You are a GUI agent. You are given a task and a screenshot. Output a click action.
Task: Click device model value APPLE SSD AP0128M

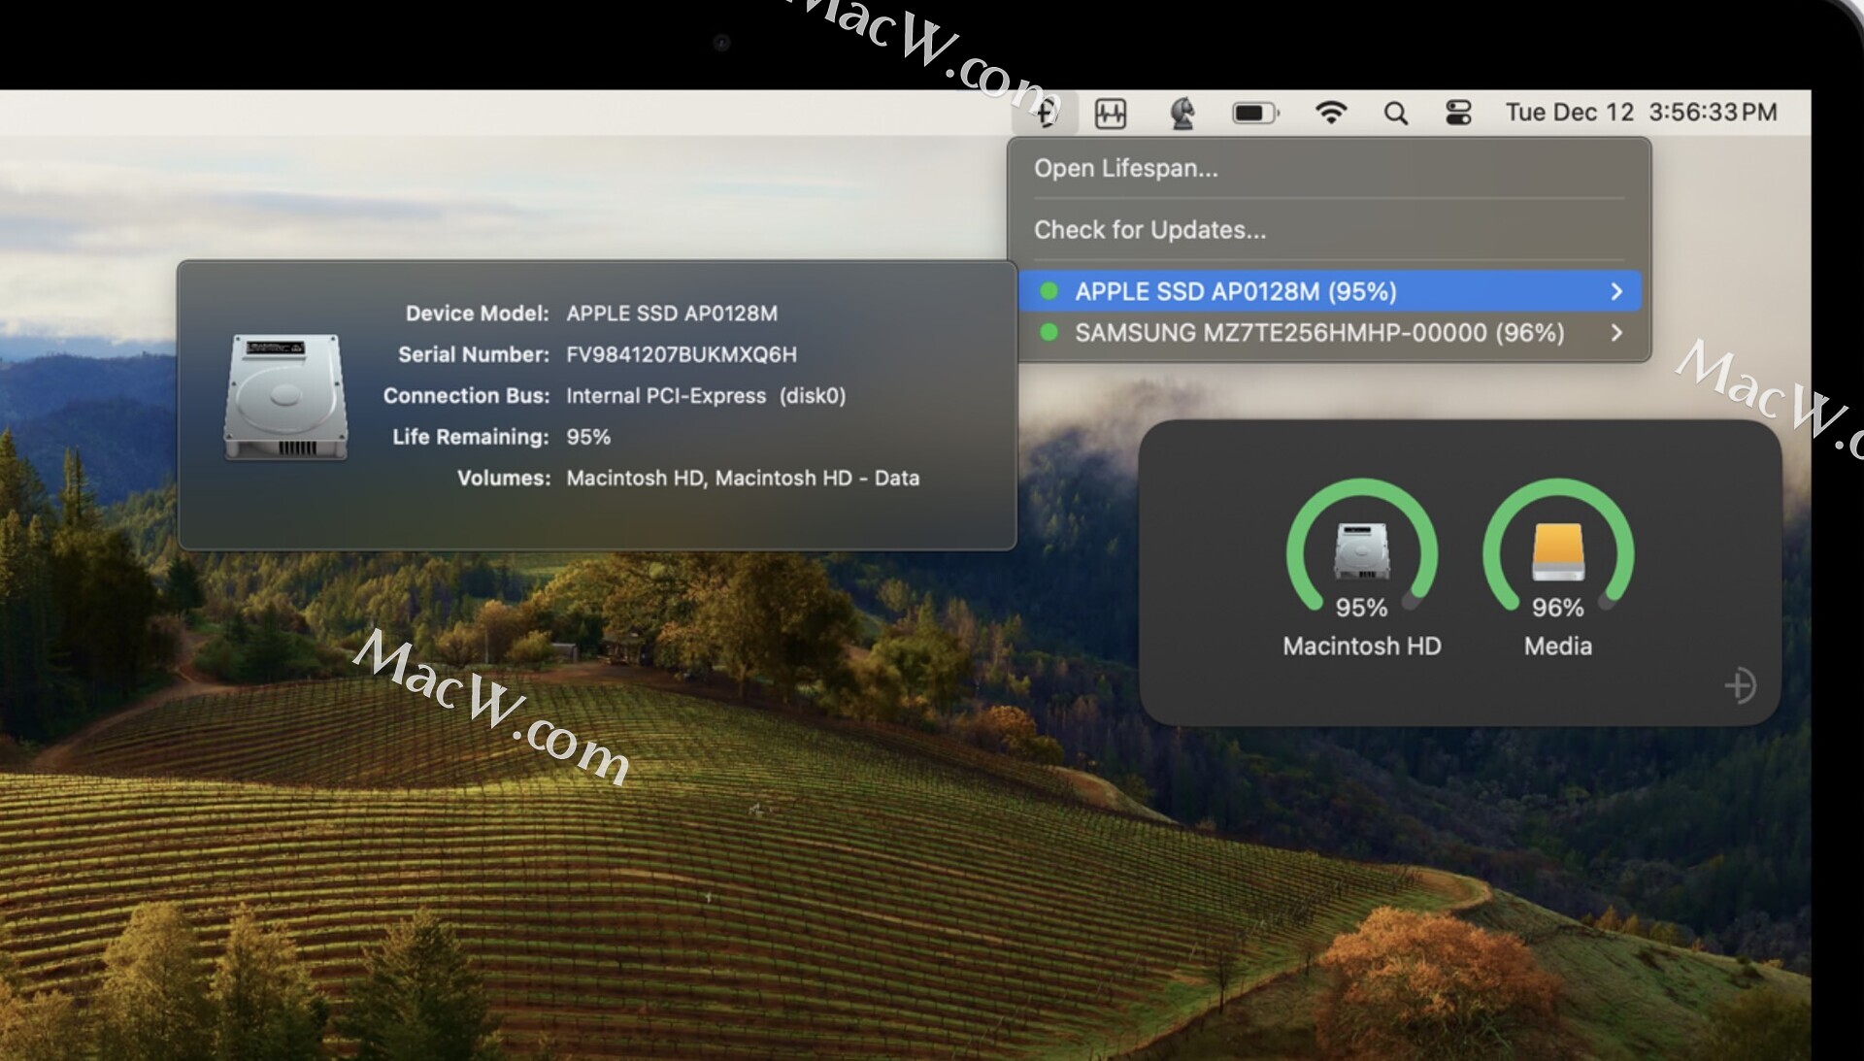[x=672, y=314]
